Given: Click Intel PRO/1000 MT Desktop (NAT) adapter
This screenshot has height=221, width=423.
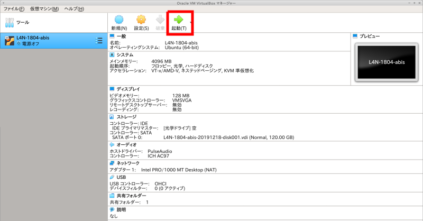Looking at the screenshot, I should point(179,170).
